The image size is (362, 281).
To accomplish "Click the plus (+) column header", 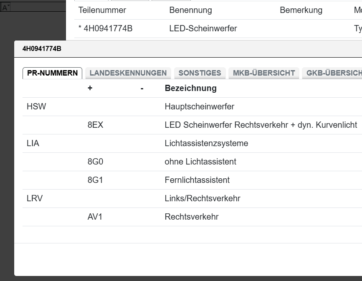I will point(89,88).
